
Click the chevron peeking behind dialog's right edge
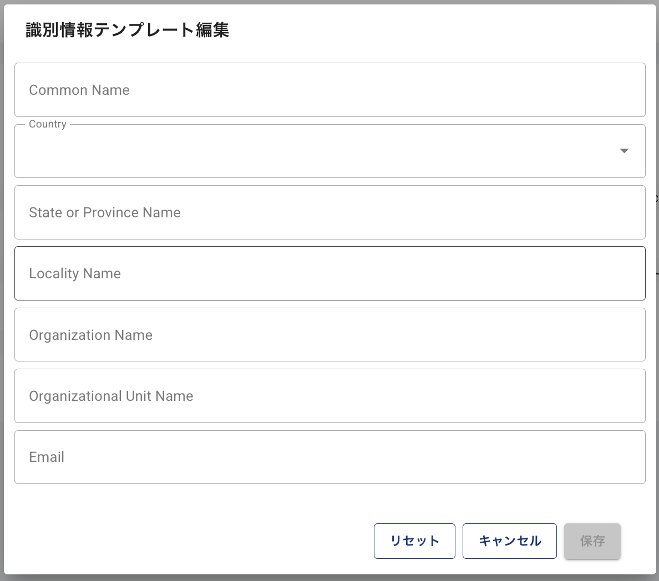tap(657, 198)
